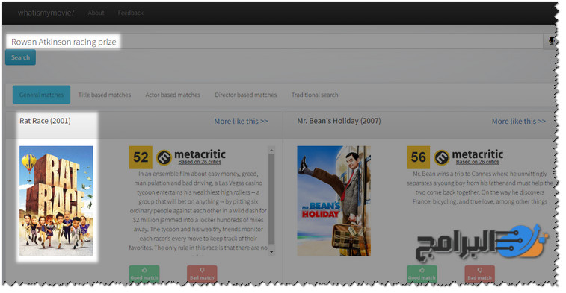Click the search query input field

pyautogui.click(x=274, y=42)
